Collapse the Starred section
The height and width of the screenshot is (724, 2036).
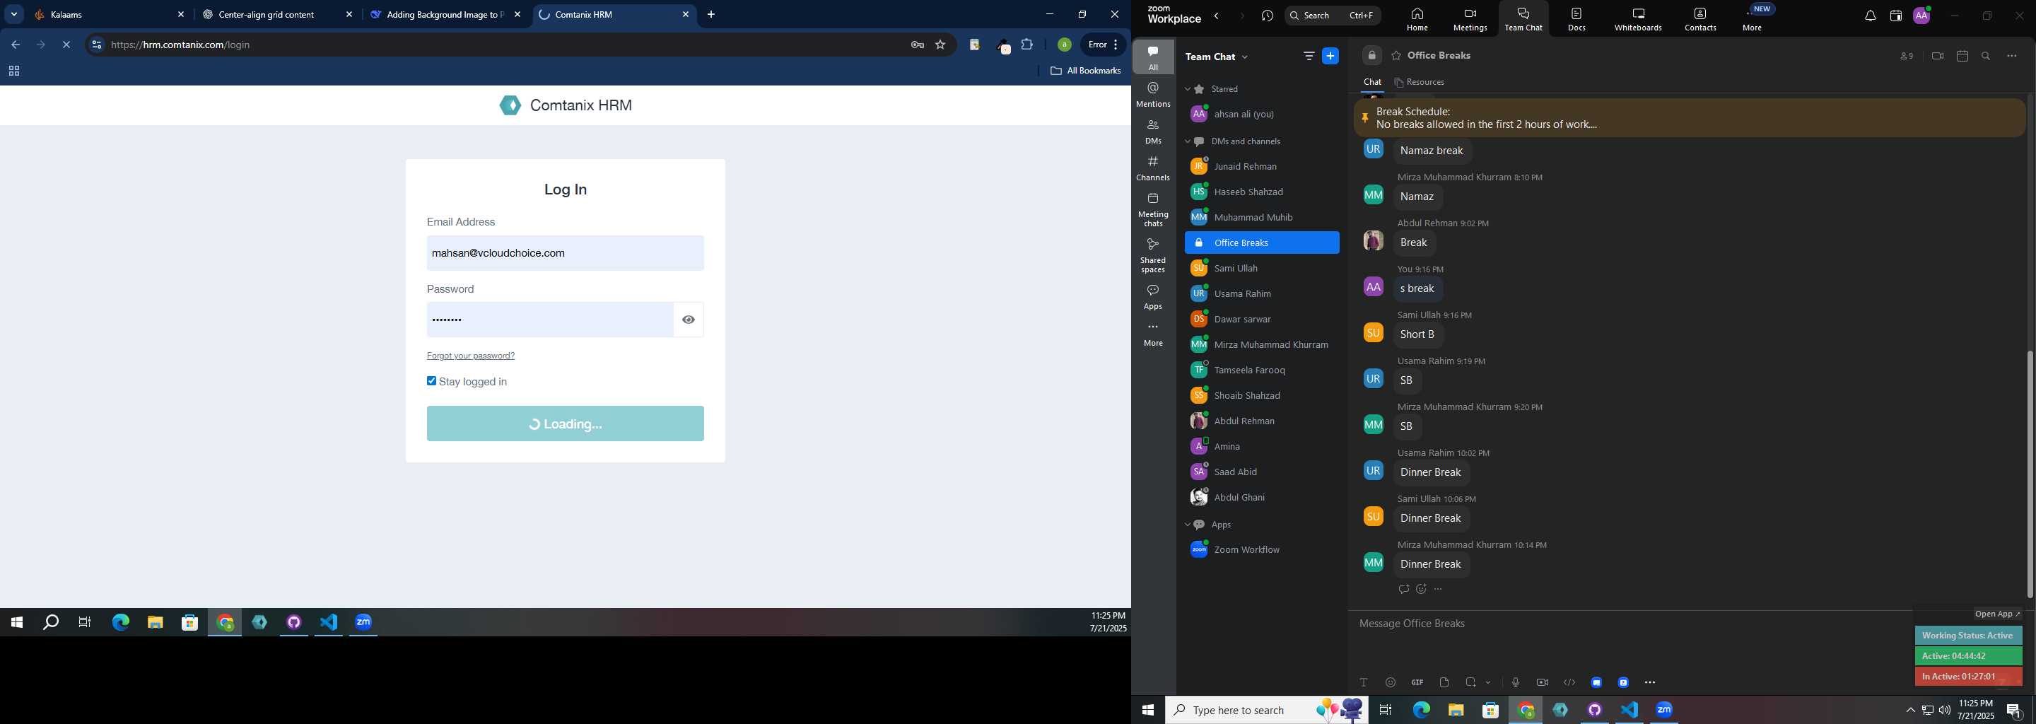(x=1187, y=89)
